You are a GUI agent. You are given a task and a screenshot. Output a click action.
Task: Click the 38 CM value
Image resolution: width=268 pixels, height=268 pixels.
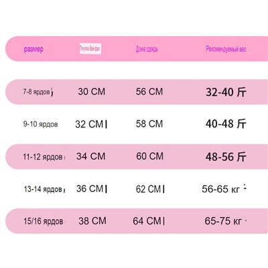[92, 221]
